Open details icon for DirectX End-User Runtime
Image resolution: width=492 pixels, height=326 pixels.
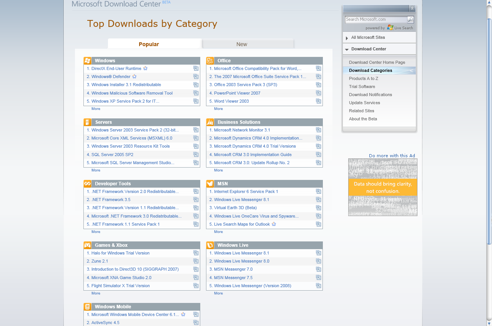(x=196, y=68)
